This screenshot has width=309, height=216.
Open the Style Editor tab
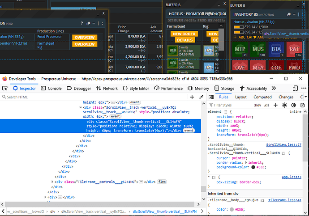point(136,89)
